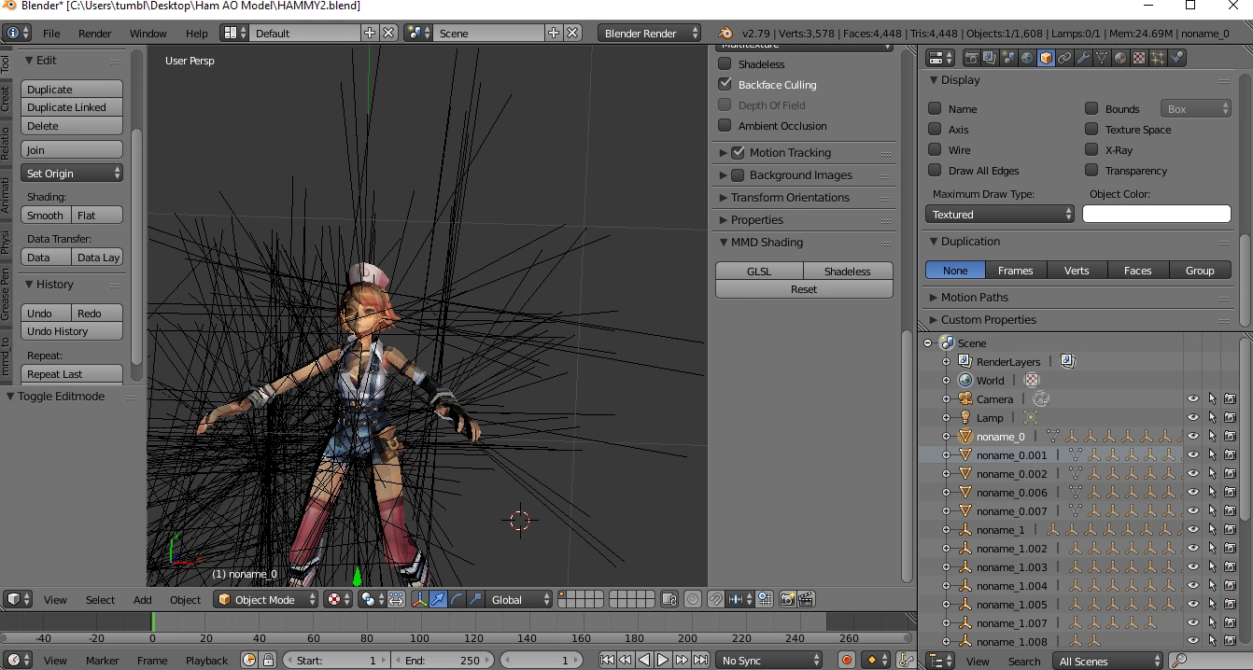This screenshot has width=1253, height=670.
Task: Expand the Motion Paths panel
Action: click(974, 298)
